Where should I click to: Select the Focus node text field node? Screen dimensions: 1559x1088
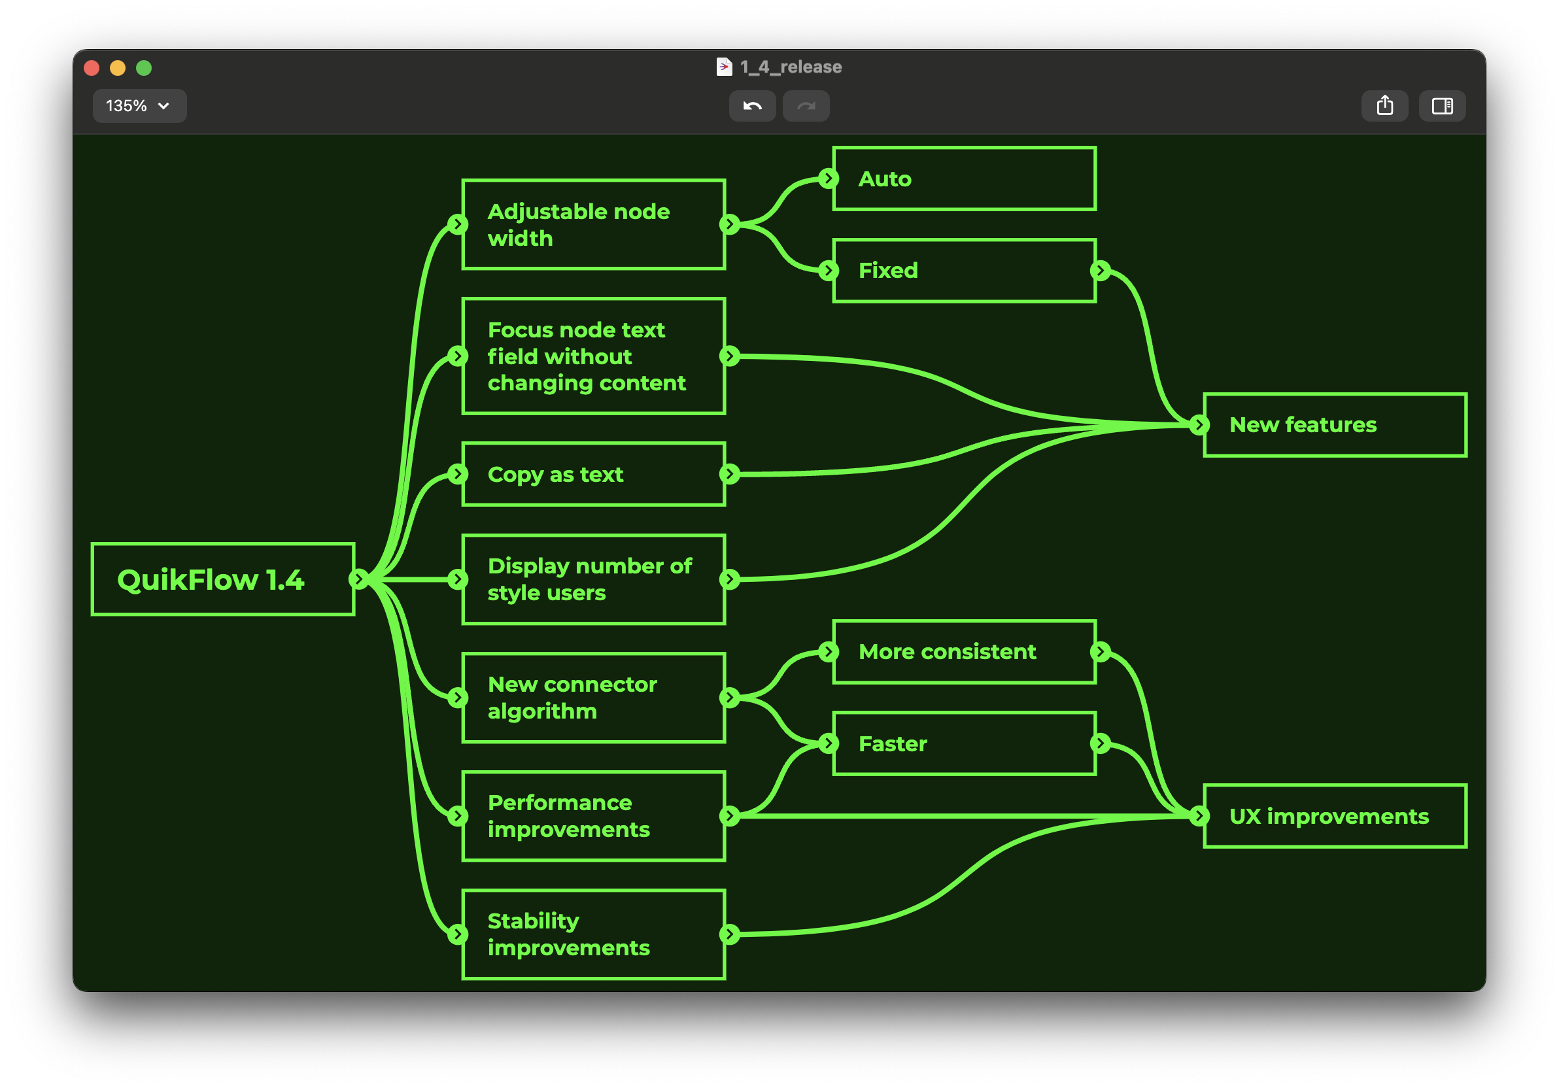(x=593, y=356)
